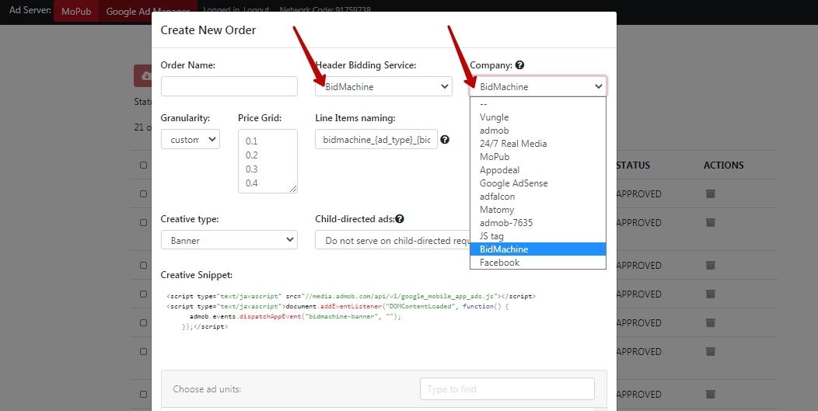
Task: Choose highlighted BidMachine company option
Action: coord(538,249)
